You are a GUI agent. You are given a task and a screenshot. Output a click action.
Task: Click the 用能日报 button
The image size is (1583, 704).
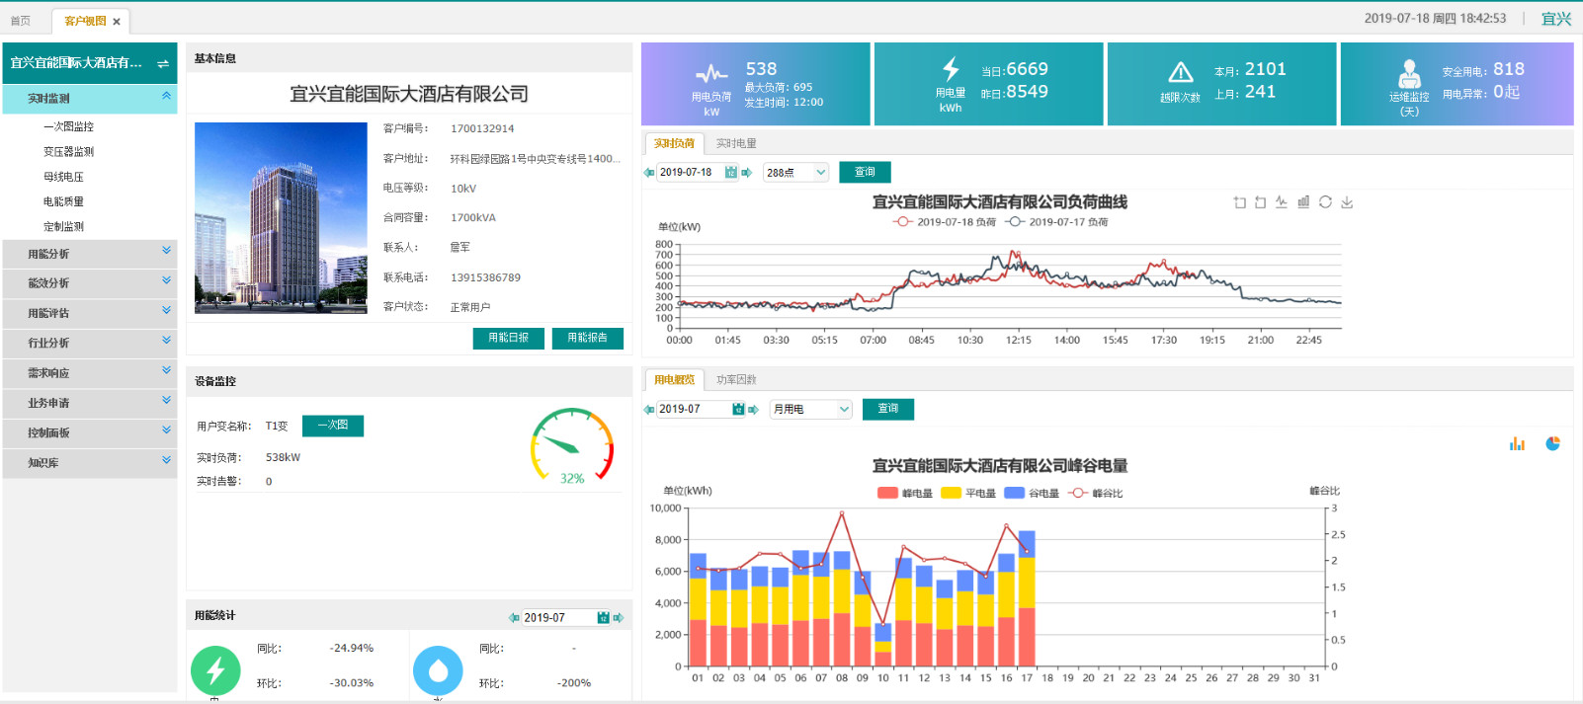pos(508,338)
